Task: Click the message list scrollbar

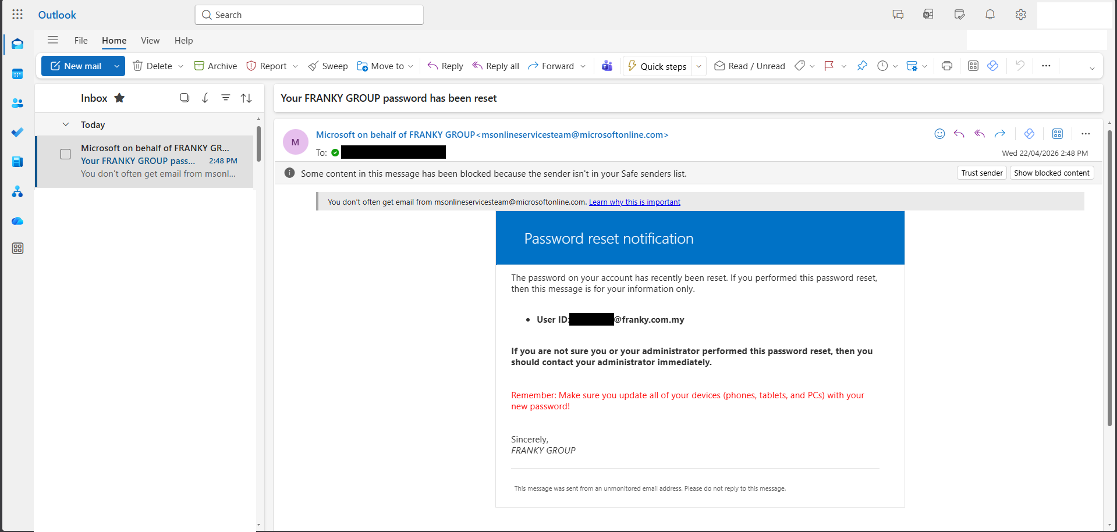Action: coord(258,143)
